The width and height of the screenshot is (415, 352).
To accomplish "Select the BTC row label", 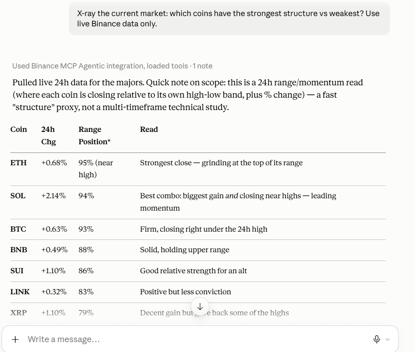I will click(x=18, y=229).
